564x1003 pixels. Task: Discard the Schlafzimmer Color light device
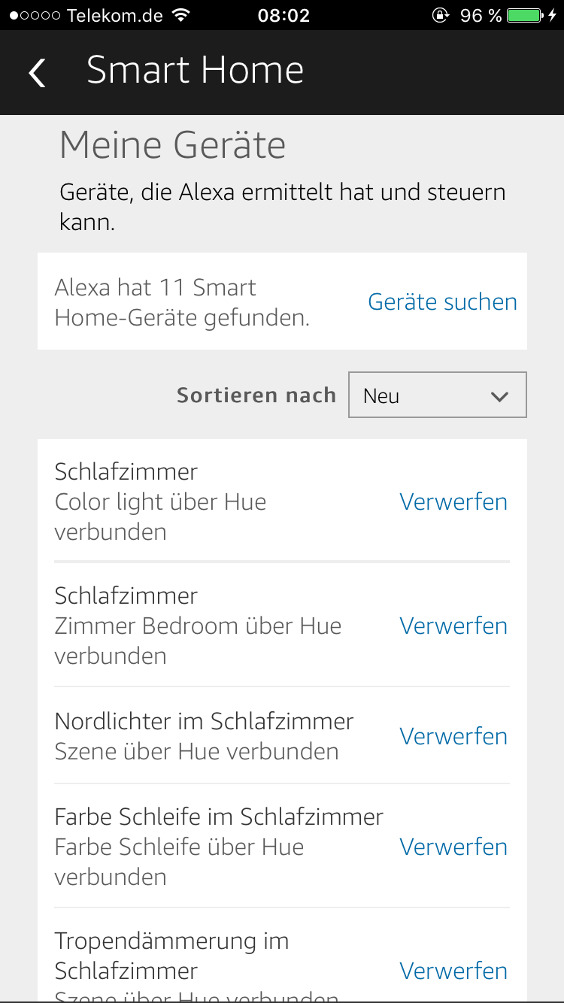pyautogui.click(x=453, y=501)
